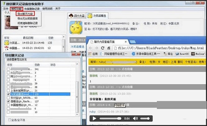Check the friend with 341 messages

click(8, 69)
